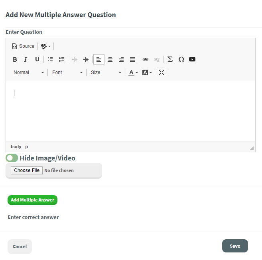Insert special character with Omega icon

(181, 59)
